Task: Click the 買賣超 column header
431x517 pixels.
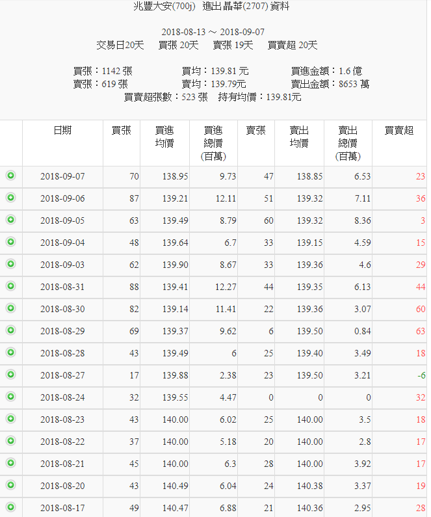Action: click(x=399, y=130)
